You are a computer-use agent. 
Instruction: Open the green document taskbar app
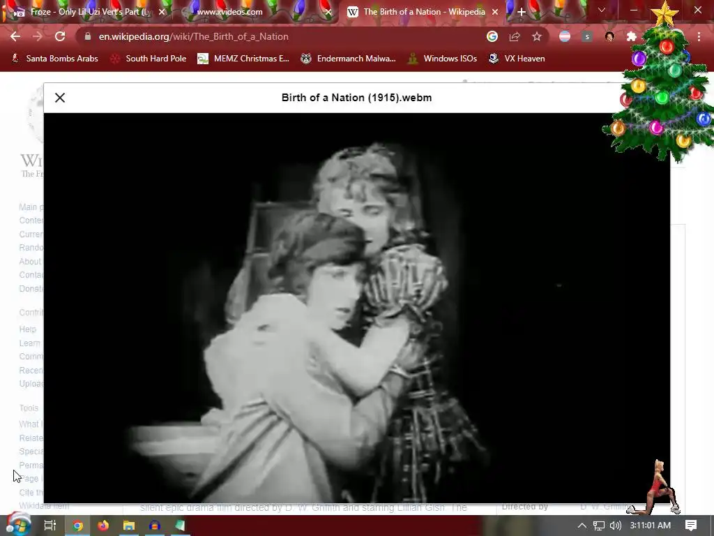point(180,526)
